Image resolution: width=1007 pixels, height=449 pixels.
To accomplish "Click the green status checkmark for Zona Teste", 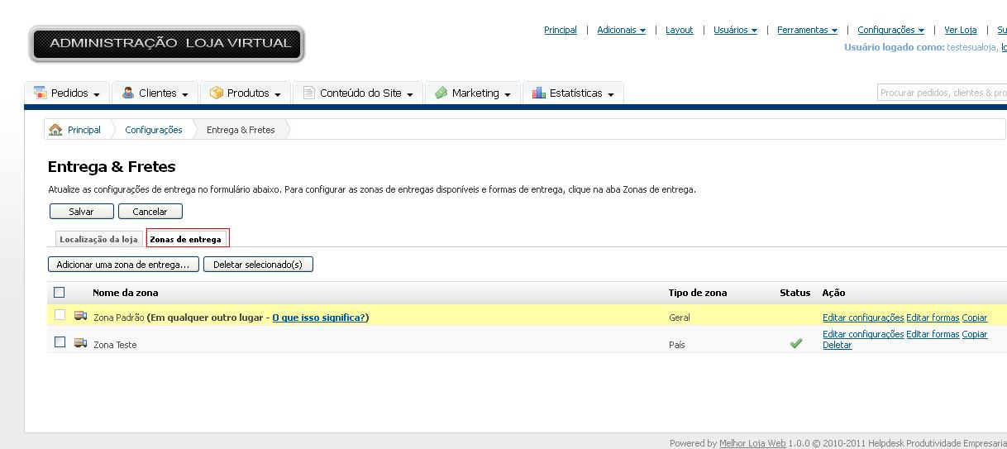I will pos(796,343).
